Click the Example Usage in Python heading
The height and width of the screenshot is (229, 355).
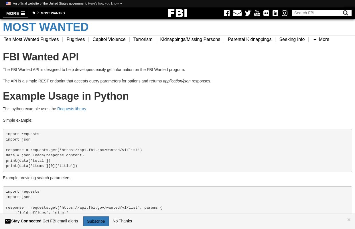coord(66,96)
